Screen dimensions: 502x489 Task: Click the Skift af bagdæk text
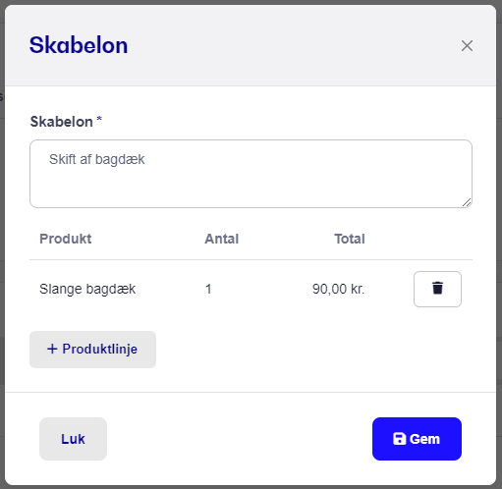click(x=97, y=159)
